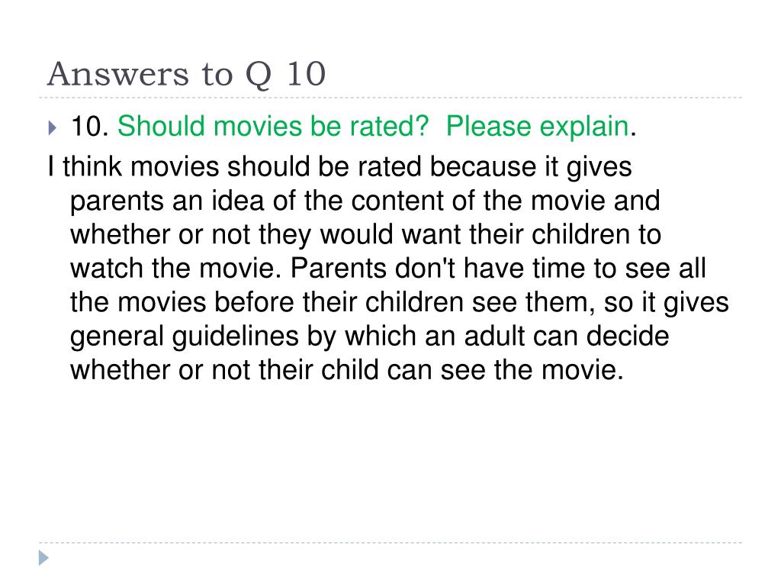This screenshot has width=781, height=586.
Task: Select the slide title Answers to Q 10
Action: click(186, 74)
